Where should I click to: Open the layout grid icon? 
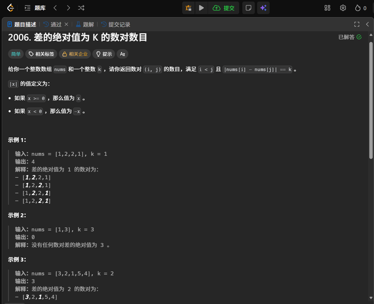pyautogui.click(x=327, y=8)
